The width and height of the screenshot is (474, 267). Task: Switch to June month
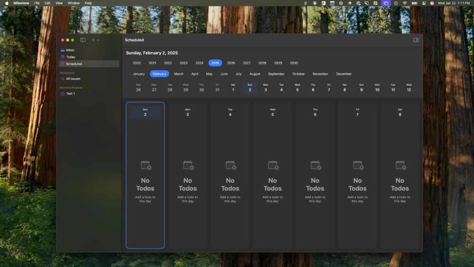pyautogui.click(x=224, y=74)
